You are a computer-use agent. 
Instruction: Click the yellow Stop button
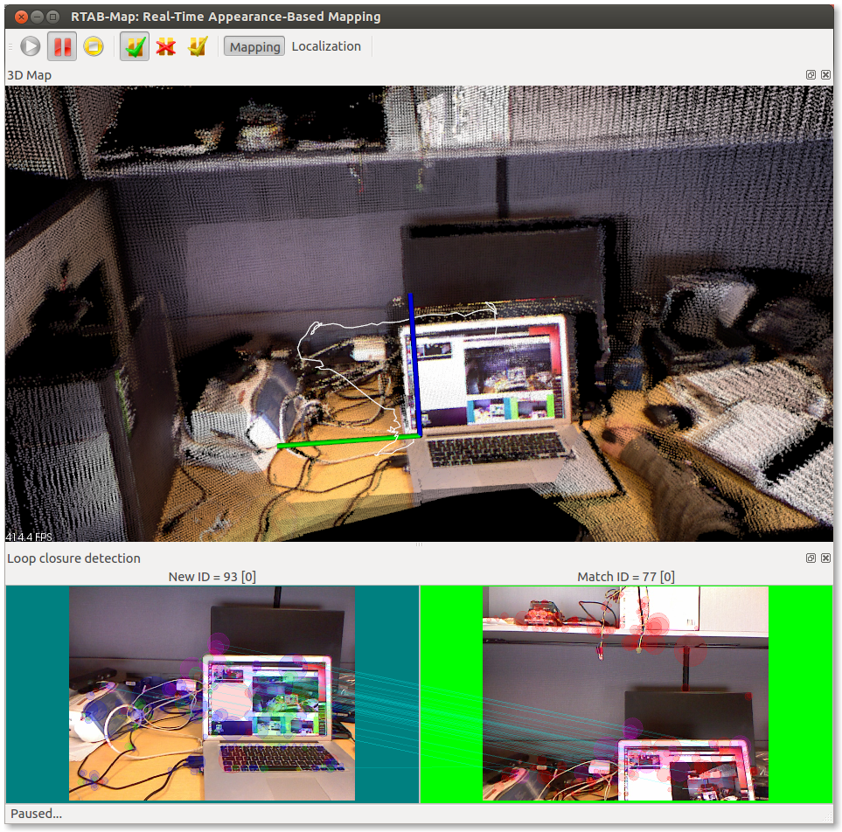[94, 46]
